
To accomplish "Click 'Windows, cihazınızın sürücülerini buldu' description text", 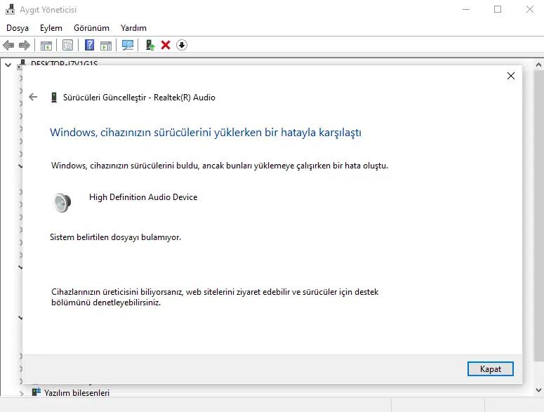I will (x=220, y=166).
